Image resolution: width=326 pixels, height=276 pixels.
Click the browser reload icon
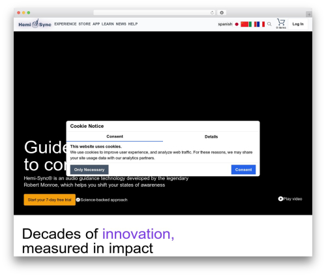(x=212, y=12)
